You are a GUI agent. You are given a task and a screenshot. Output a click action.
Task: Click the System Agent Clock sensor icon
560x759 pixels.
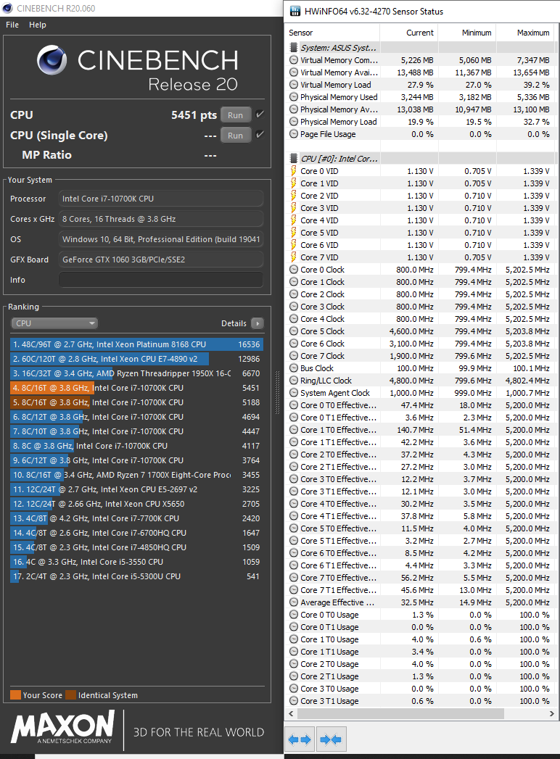click(x=294, y=393)
